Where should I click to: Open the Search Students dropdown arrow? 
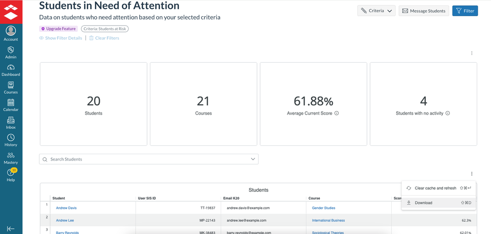pyautogui.click(x=253, y=159)
